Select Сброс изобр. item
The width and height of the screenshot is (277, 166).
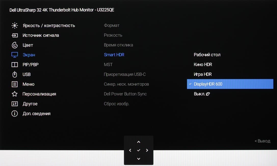point(117,104)
